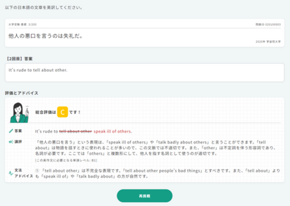Click into the answer text field
290x206 pixels.
[x=145, y=73]
